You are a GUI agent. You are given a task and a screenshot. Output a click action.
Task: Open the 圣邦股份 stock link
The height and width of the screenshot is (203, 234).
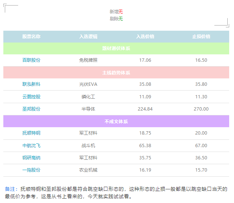click(x=32, y=109)
